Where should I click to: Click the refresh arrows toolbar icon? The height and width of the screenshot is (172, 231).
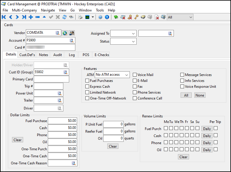tap(64, 17)
